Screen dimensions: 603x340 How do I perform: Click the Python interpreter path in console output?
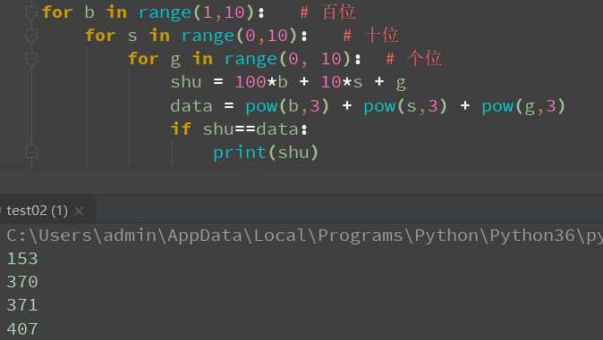point(304,236)
